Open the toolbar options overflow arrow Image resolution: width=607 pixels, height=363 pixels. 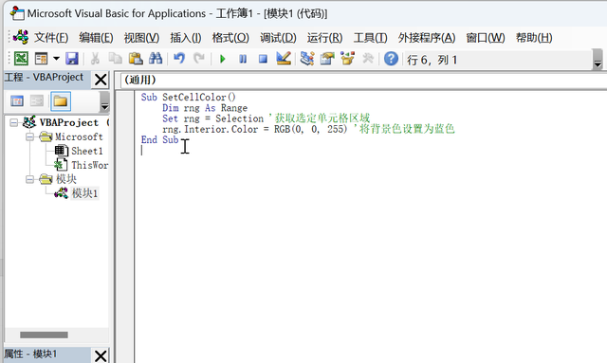point(598,60)
